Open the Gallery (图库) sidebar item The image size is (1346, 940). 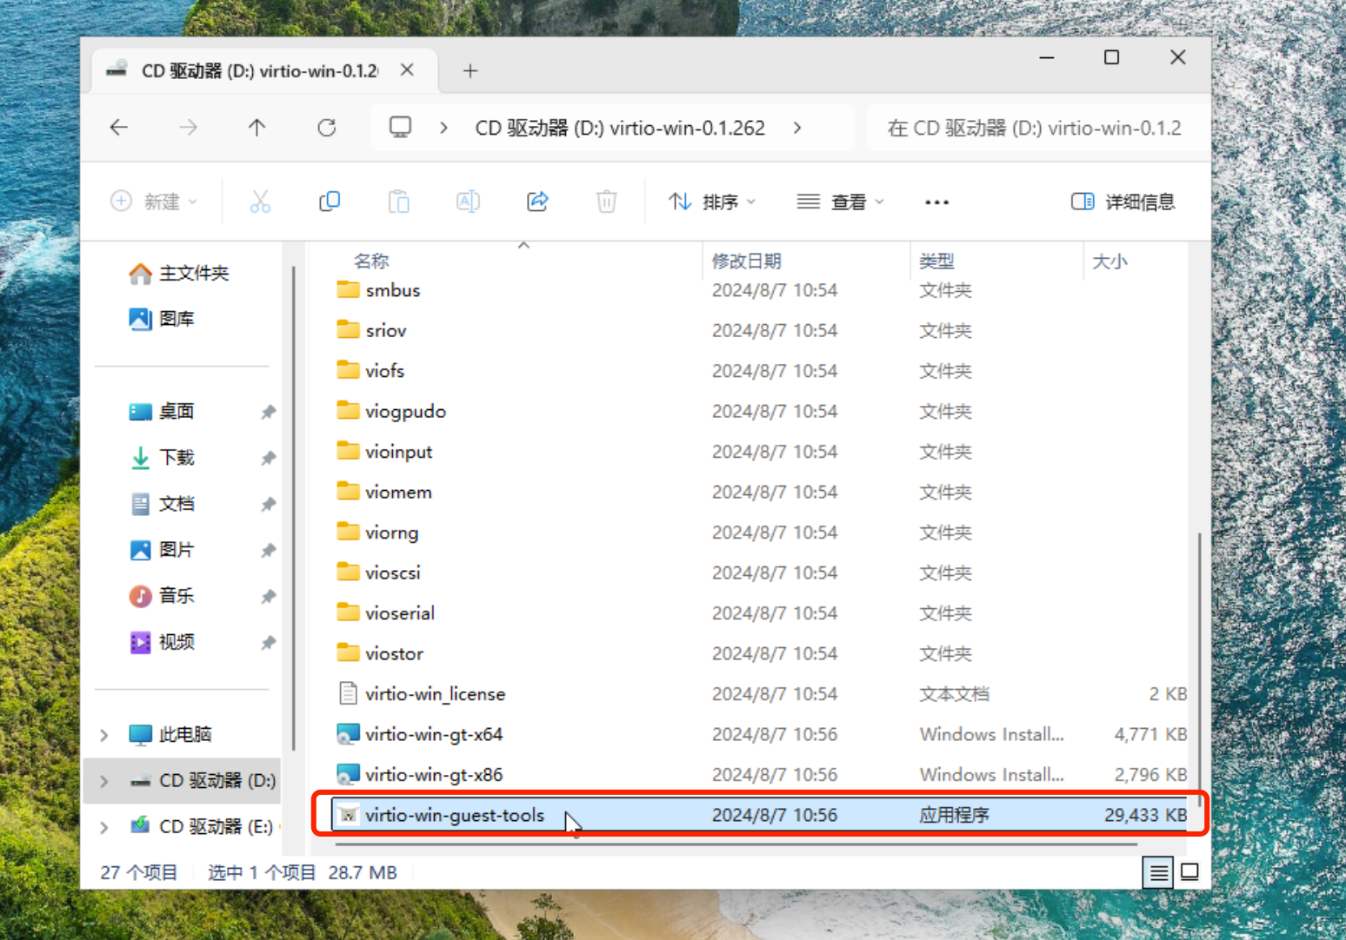(x=162, y=319)
